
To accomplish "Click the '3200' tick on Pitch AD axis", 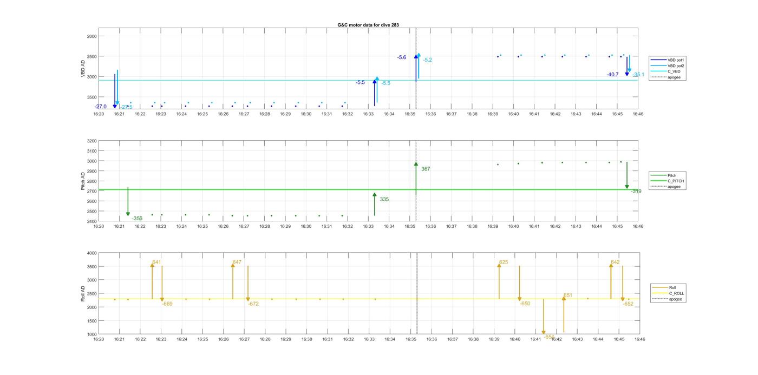I will [92, 141].
